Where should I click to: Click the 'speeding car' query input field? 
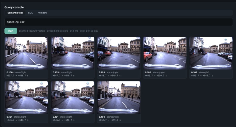click(119, 22)
